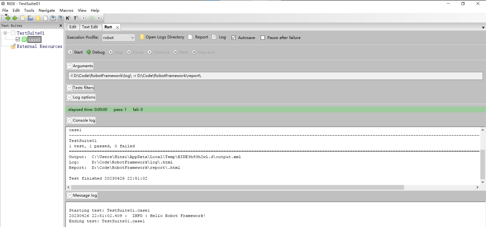Click the console log scroll-down arrow
Image resolution: width=486 pixels, height=227 pixels.
coord(483,182)
